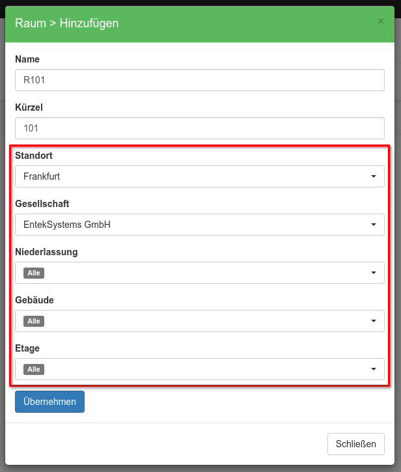
Task: Click the Alle tag under Etage
Action: click(x=34, y=370)
